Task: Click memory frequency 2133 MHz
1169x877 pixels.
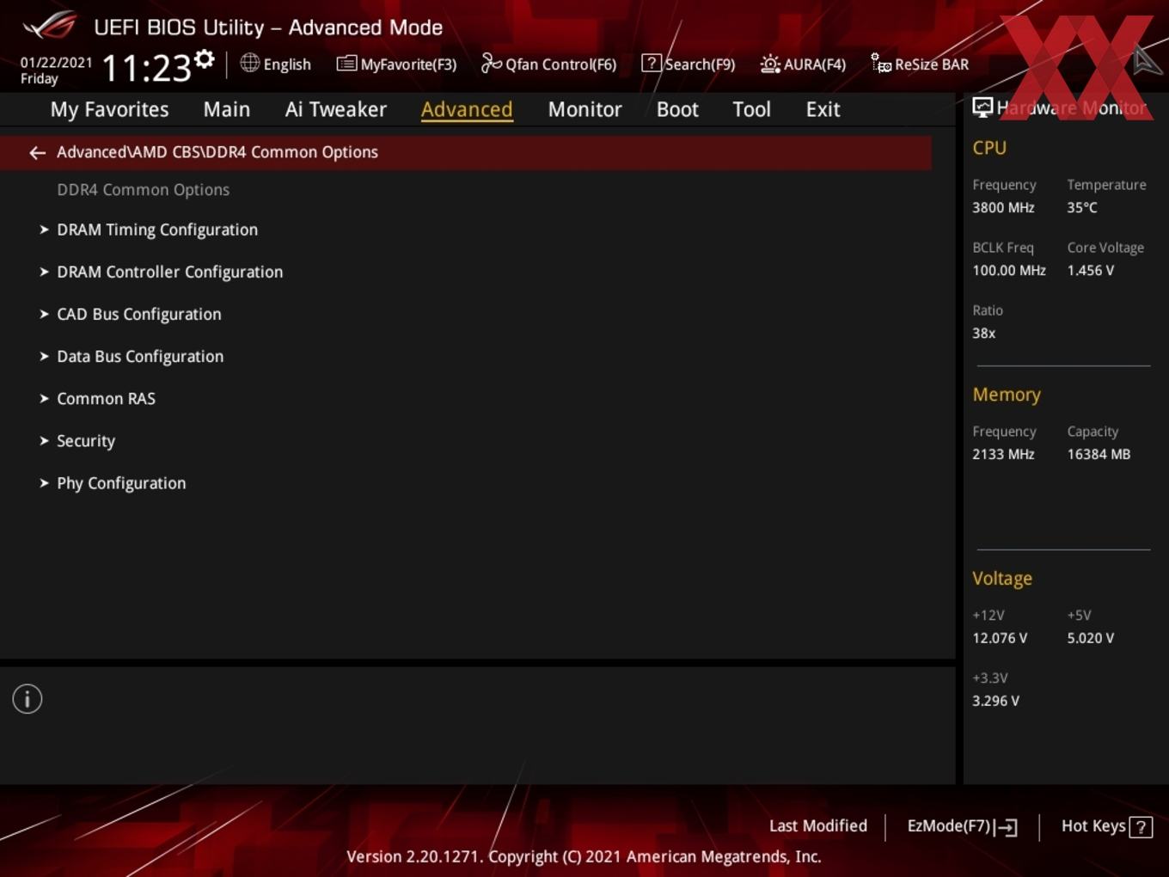Action: (1003, 455)
